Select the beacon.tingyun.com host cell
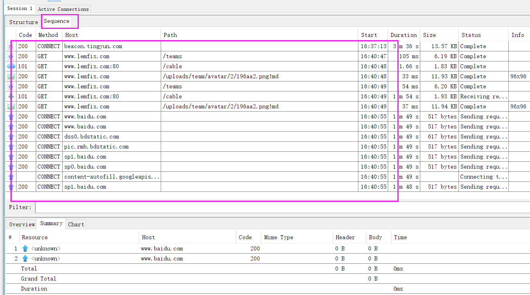The image size is (530, 295). point(111,46)
